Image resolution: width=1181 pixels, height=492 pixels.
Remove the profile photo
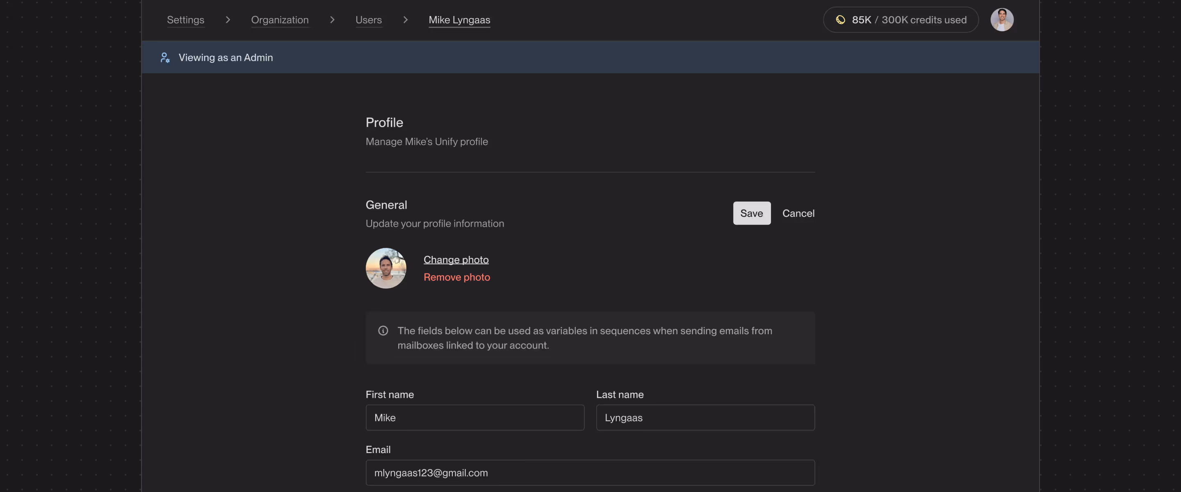[x=456, y=277]
